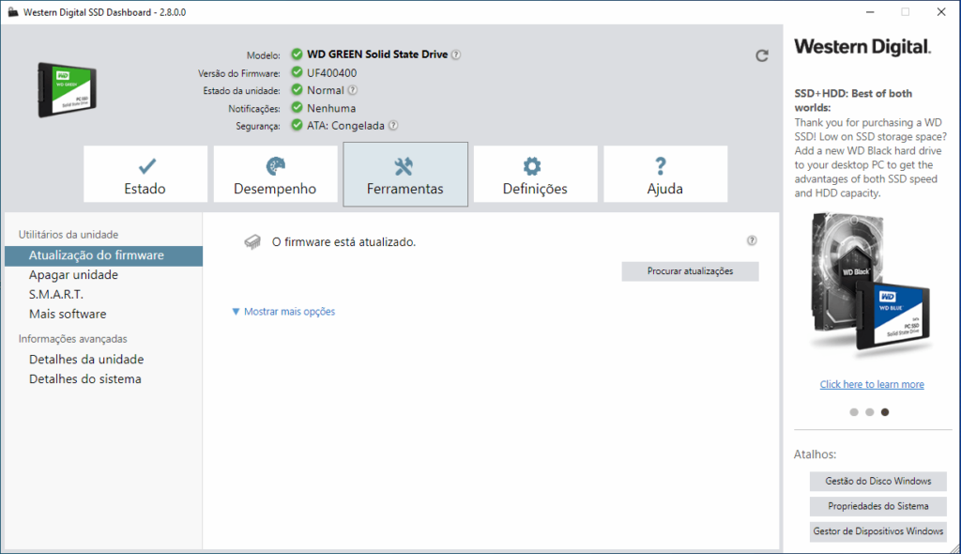961x554 pixels.
Task: Close the SSD Dashboard window
Action: click(x=940, y=12)
